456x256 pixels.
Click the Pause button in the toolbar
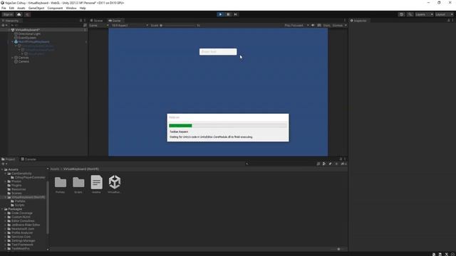point(228,14)
